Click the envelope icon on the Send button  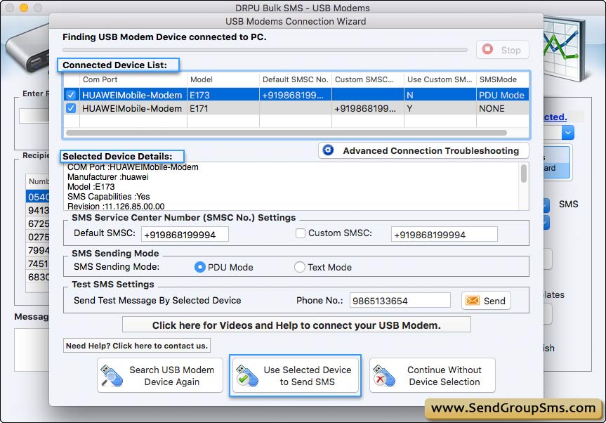click(473, 301)
